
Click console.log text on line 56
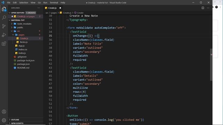103,120
